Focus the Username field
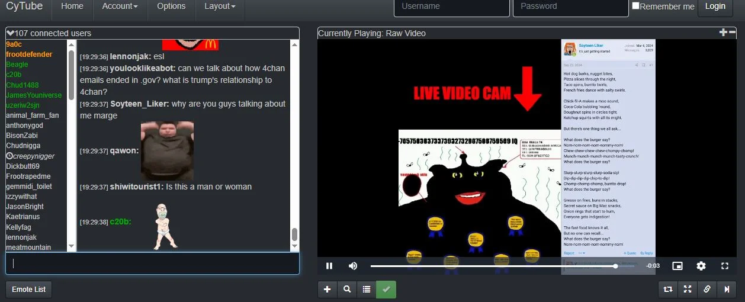 [x=451, y=7]
